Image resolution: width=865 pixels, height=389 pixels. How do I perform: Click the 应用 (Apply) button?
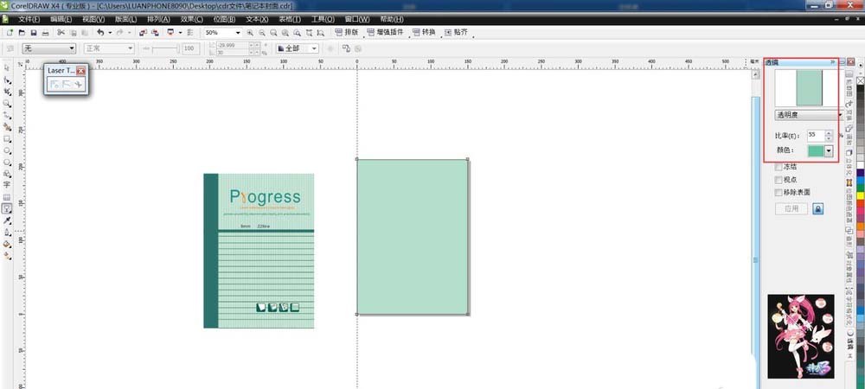point(791,209)
